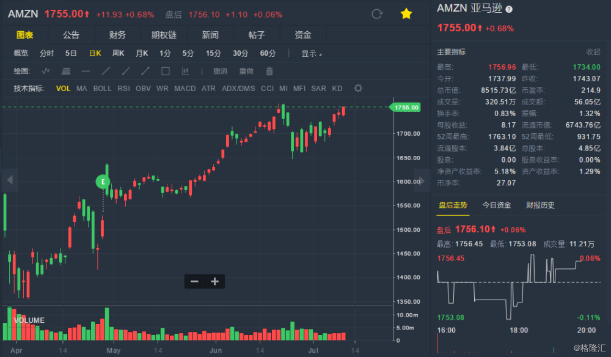
Task: Select the plain diagonal line tool
Action: pyautogui.click(x=106, y=71)
